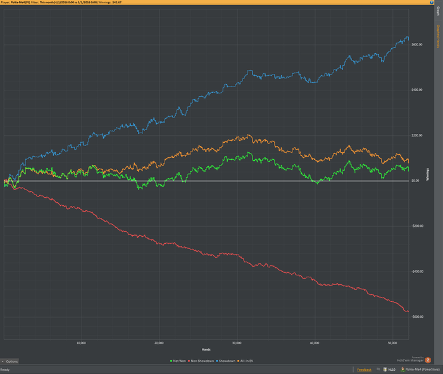Click the Ready status text
Viewport: 443px width, 374px height.
(5, 370)
